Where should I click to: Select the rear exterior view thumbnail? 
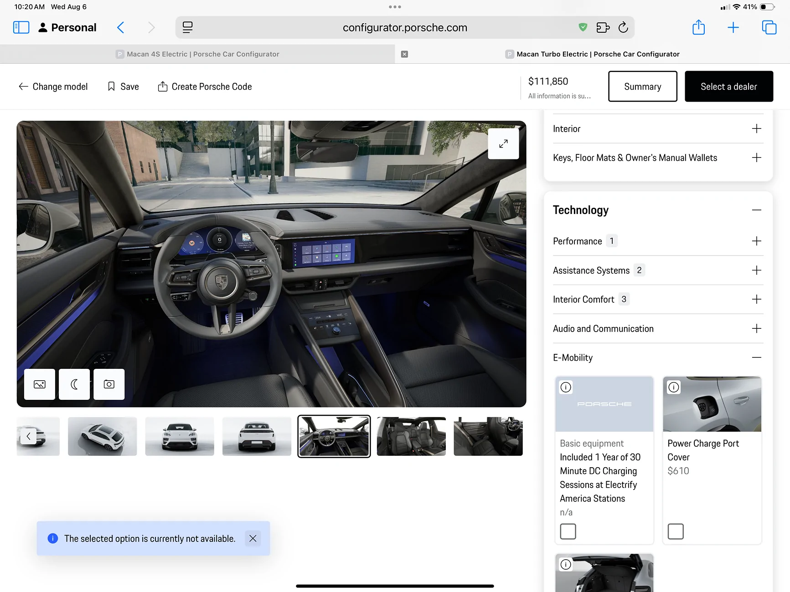click(x=257, y=436)
